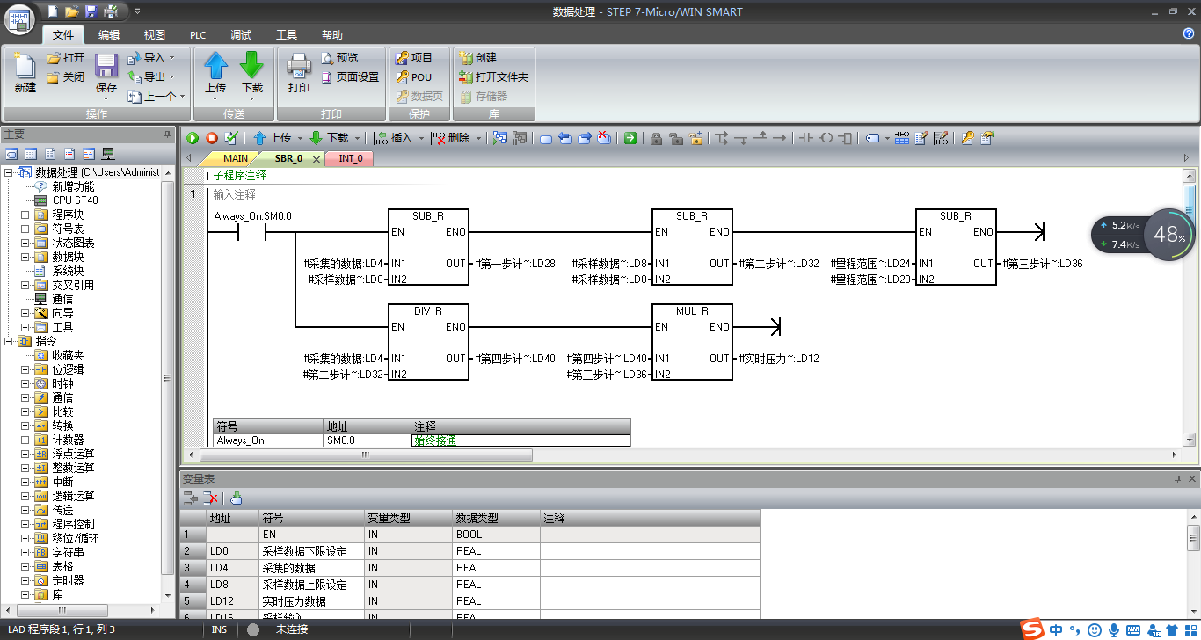Collapse the 指令 tree node
Viewport: 1201px width, 640px height.
coord(9,341)
